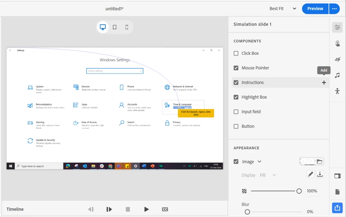Open the visual properties panel icon
Viewport: 346px width, 217px height.
[x=338, y=27]
